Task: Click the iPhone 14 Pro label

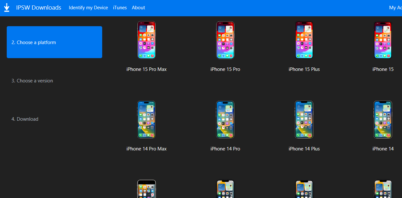Action: [225, 149]
